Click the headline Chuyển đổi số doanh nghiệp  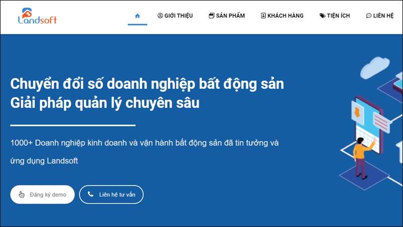coord(147,84)
